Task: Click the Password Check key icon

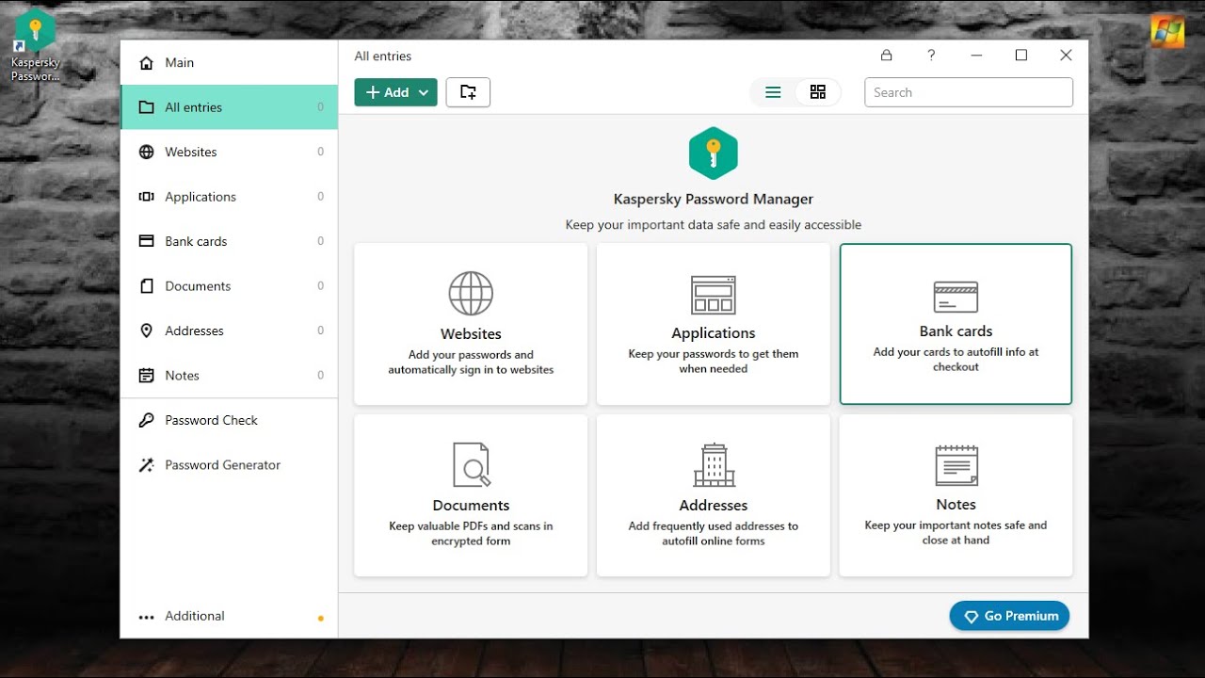Action: coord(146,420)
